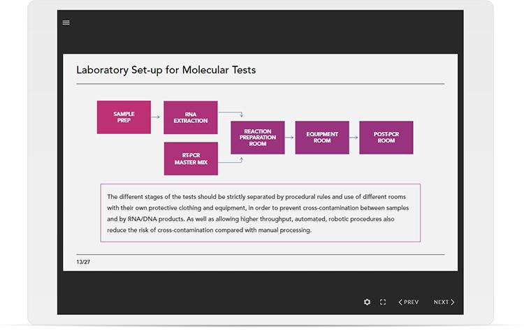Click the Laboratory Set-up for Molecular Tests title
Screen dimensions: 524x331
166,70
